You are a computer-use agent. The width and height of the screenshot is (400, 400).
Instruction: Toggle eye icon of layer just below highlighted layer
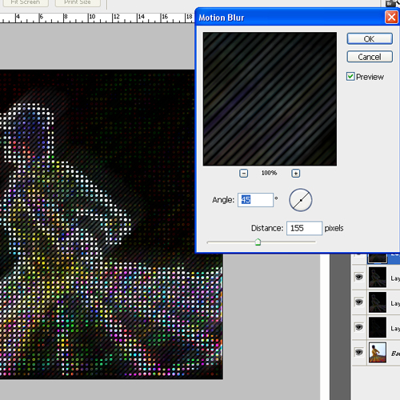[359, 277]
